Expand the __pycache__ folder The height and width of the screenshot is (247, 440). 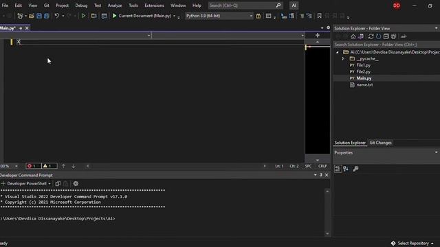[343, 59]
